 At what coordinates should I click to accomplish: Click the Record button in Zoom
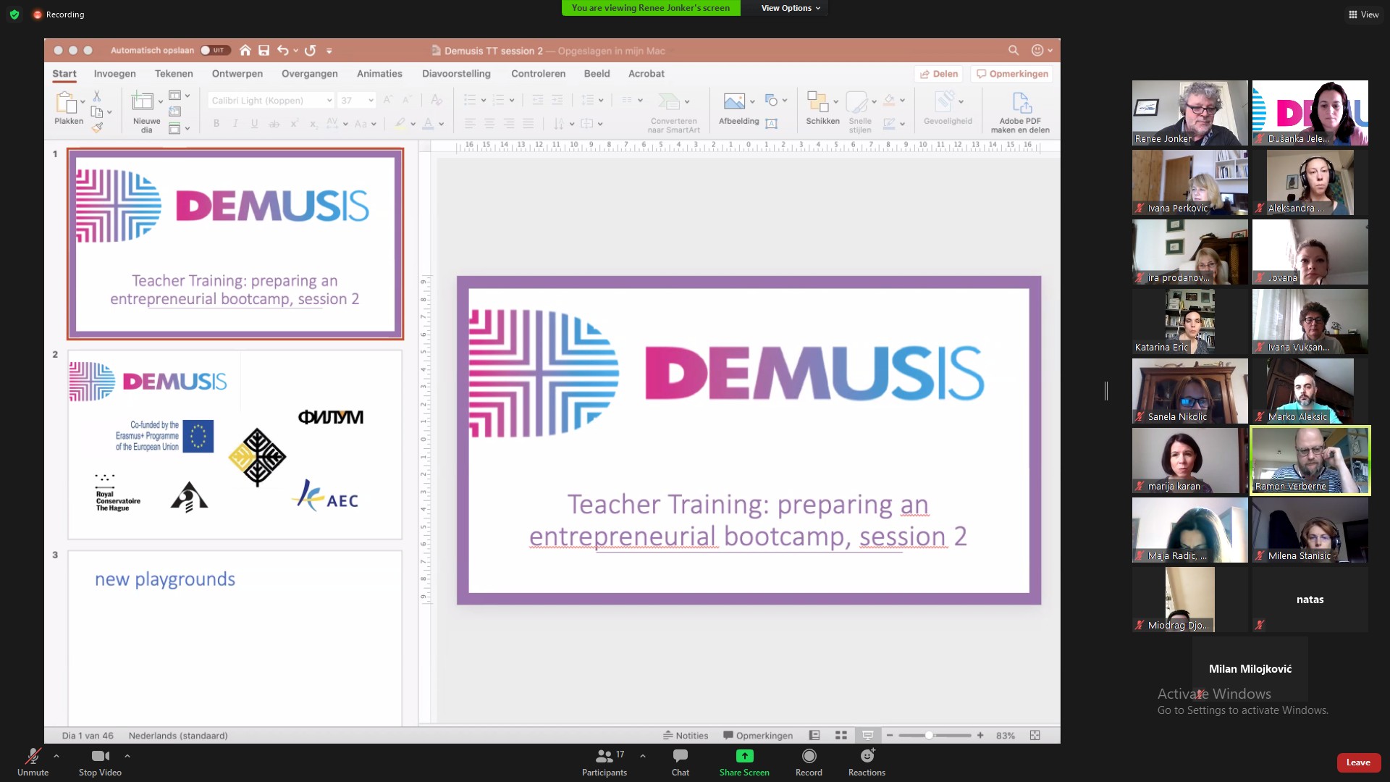pyautogui.click(x=809, y=762)
